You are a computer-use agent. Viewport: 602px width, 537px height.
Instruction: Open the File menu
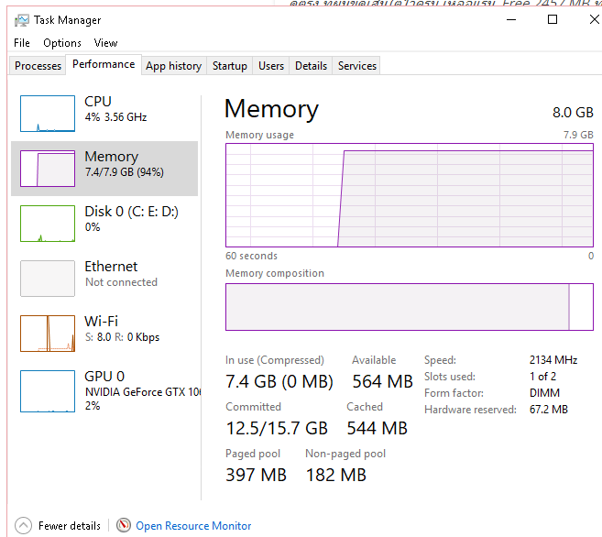22,43
